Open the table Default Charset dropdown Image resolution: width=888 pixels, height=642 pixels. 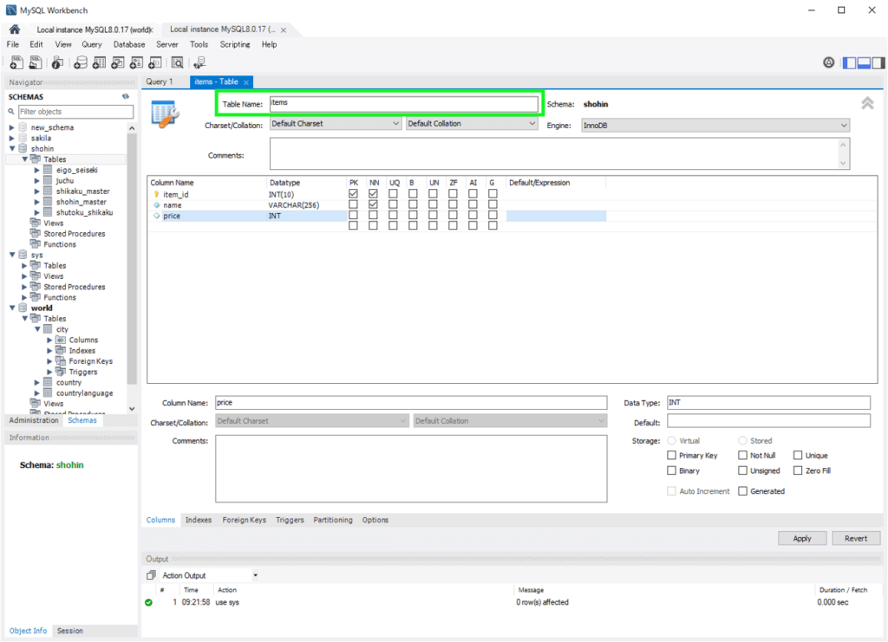pos(336,123)
